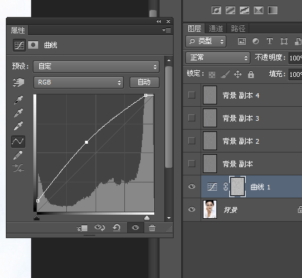Click the reset to defaults arrow icon

117,228
